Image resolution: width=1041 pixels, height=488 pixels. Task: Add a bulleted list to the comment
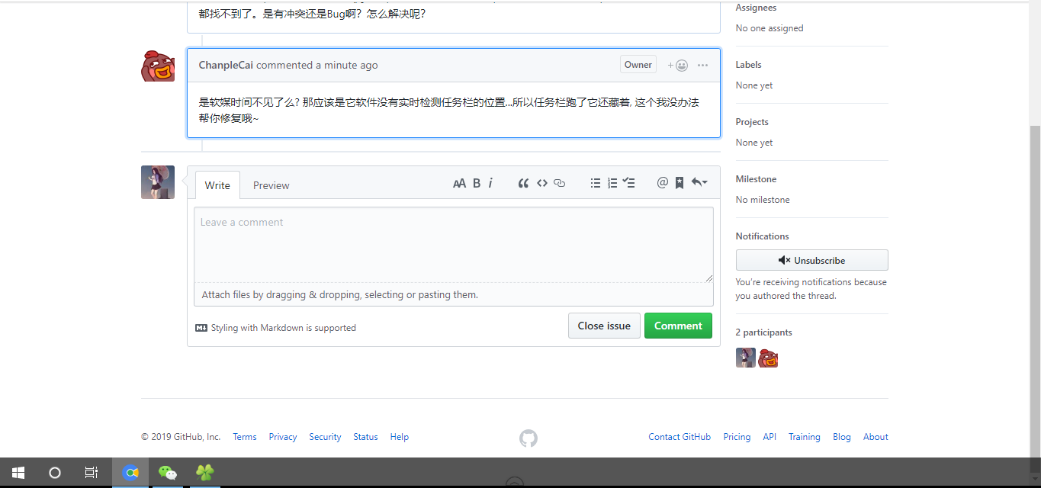[x=595, y=183]
